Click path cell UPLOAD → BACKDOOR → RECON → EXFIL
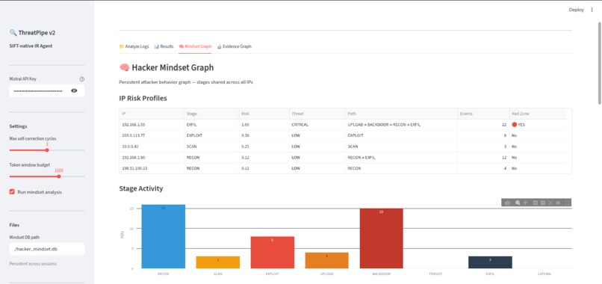Viewport: 602px width, 284px height. tap(402, 125)
